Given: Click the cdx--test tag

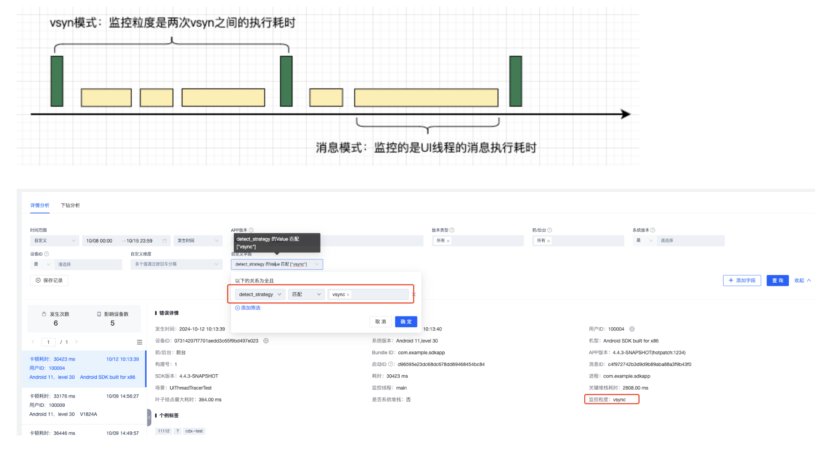Looking at the screenshot, I should coord(194,431).
